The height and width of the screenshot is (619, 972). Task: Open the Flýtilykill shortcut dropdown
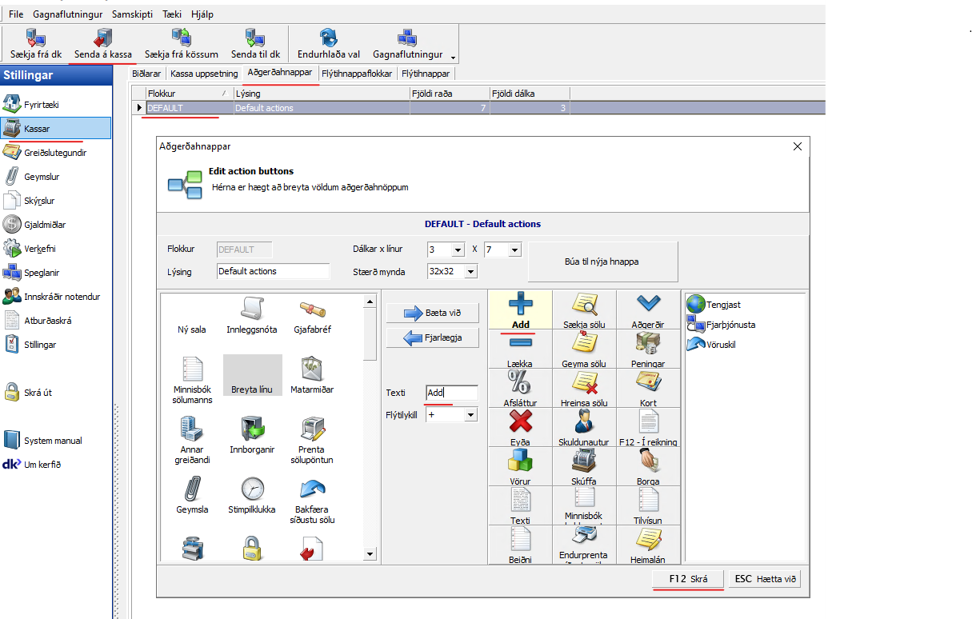click(470, 415)
